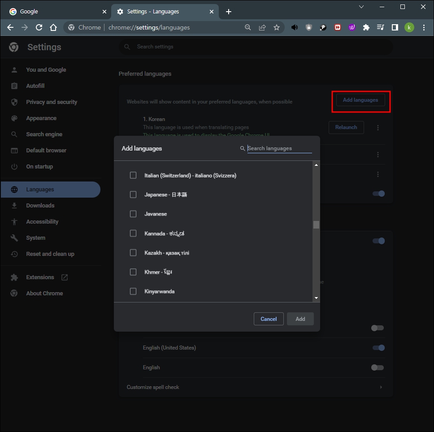434x432 pixels.
Task: Open the Extensions puzzle piece menu
Action: coord(366,27)
